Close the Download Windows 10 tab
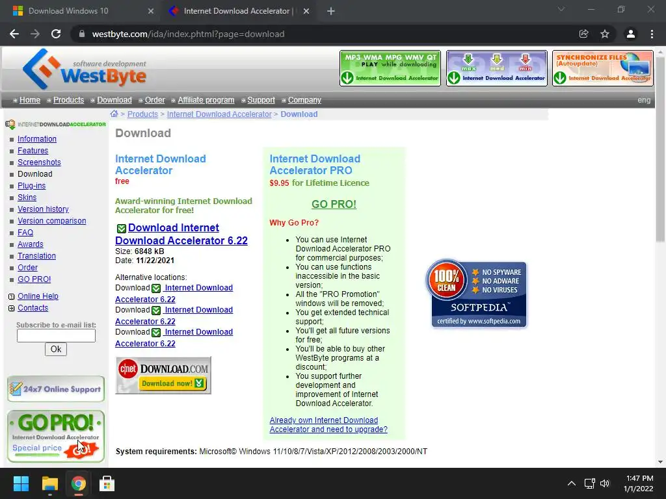 click(x=151, y=11)
